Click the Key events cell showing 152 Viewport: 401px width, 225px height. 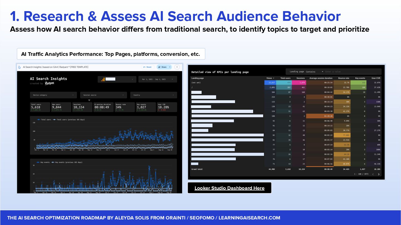tap(359, 82)
